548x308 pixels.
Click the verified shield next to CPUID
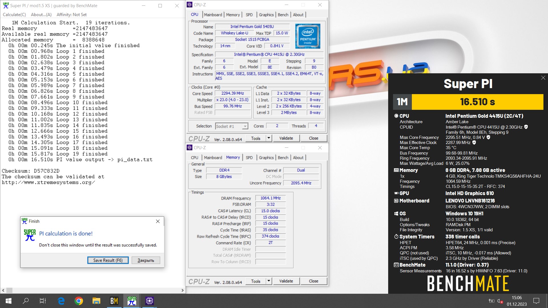tap(526, 127)
